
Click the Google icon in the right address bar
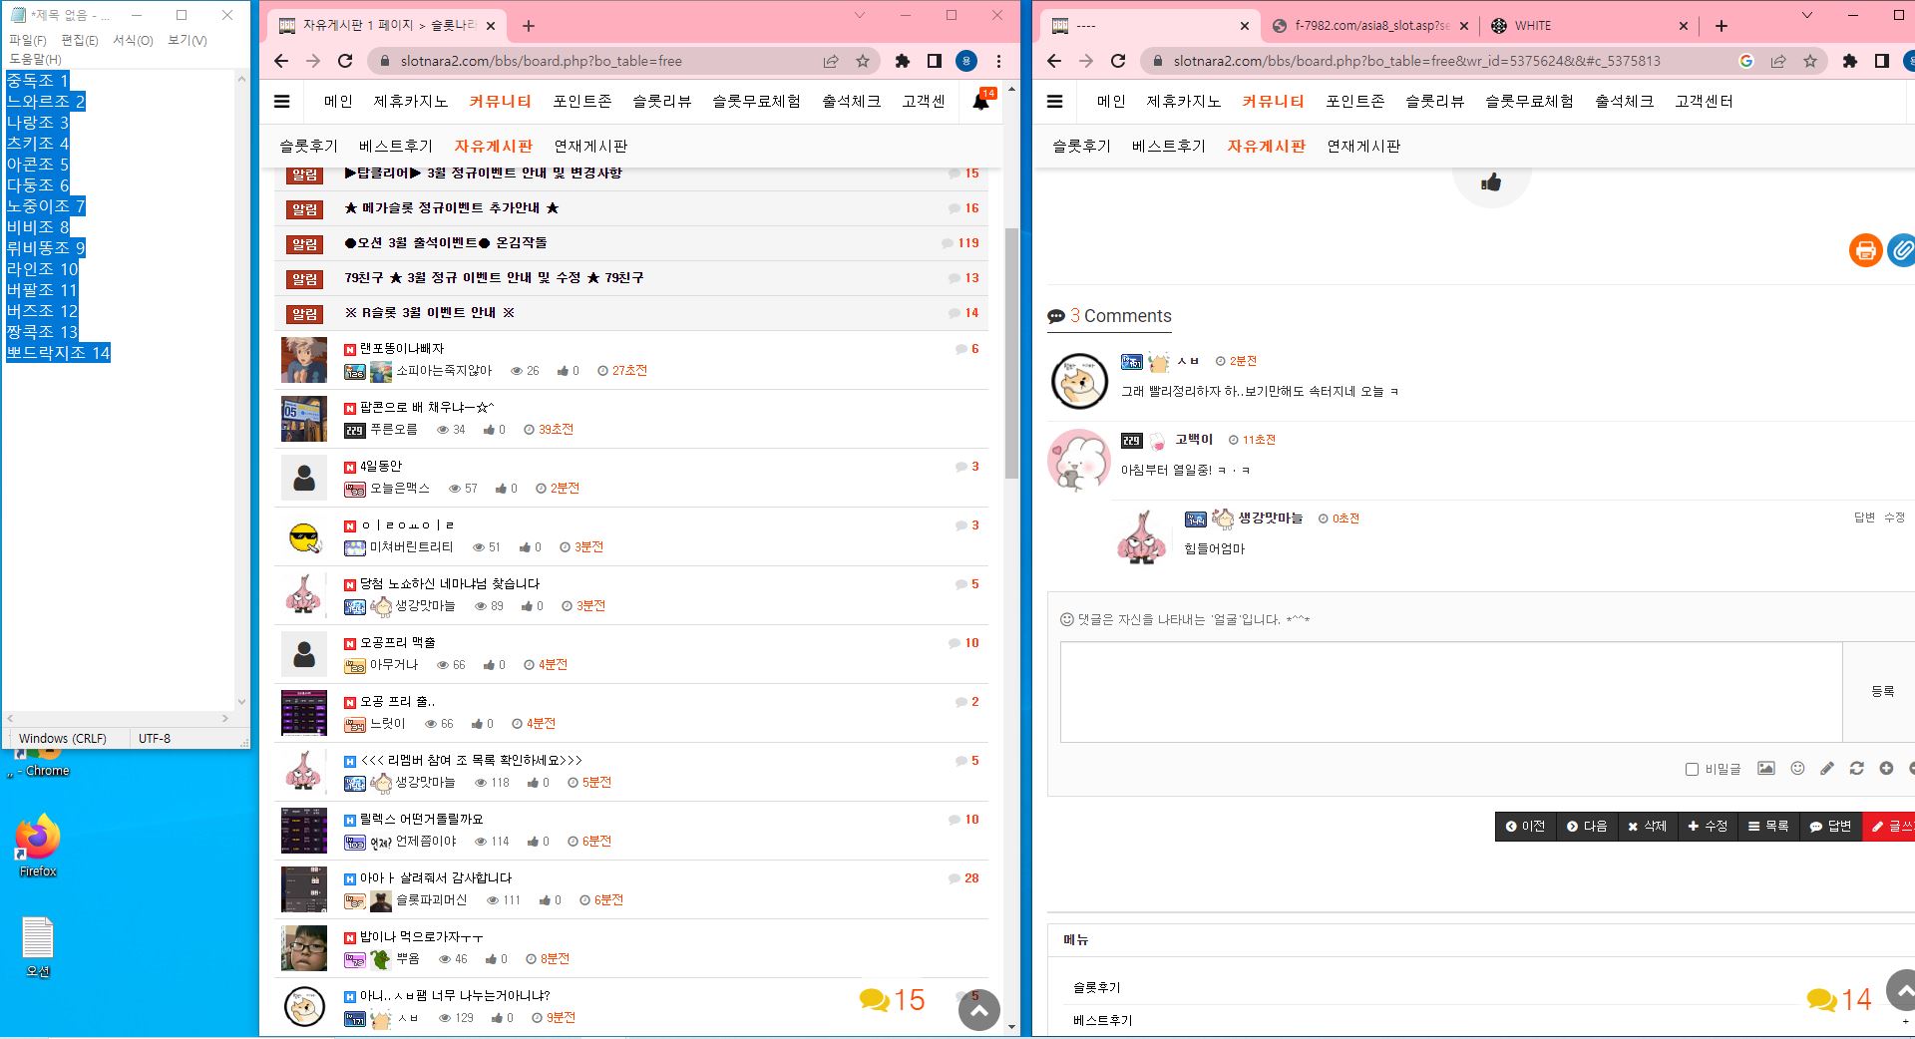[1746, 61]
